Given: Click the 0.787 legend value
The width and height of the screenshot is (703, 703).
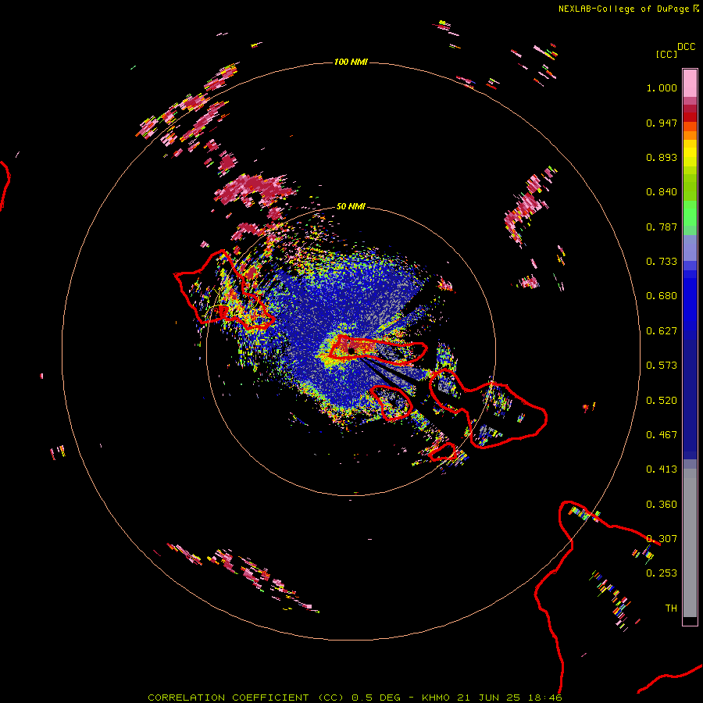Looking at the screenshot, I should pos(662,227).
